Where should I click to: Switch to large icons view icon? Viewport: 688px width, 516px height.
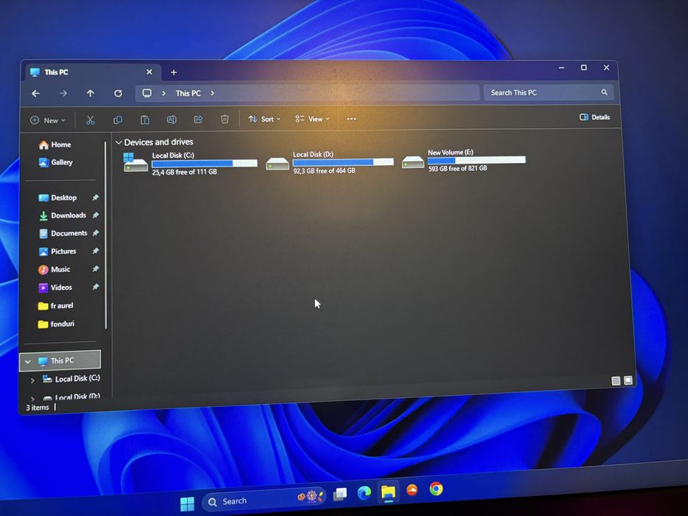click(x=628, y=380)
